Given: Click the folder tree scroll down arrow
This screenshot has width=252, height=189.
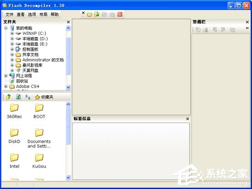Looking at the screenshot, I should (68, 87).
